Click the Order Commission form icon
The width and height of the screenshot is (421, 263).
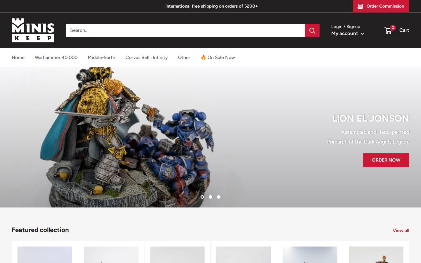[360, 6]
